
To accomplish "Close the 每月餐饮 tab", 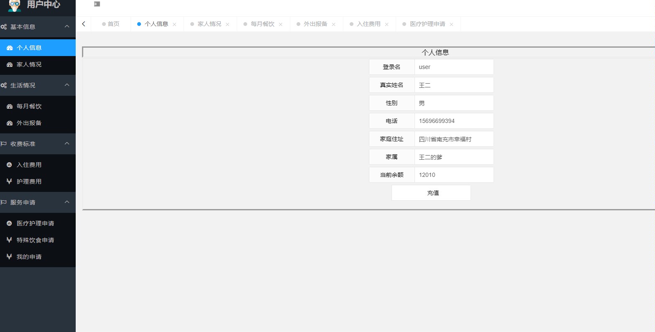I will [x=281, y=24].
